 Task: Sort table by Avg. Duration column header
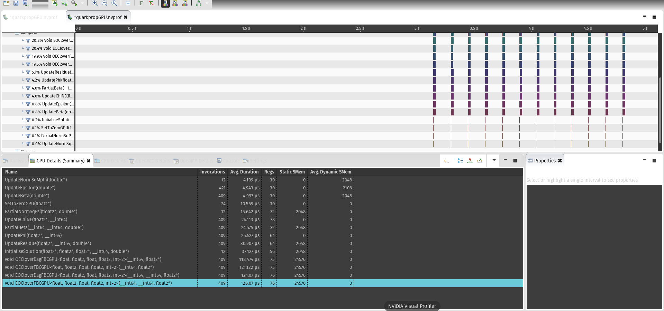click(244, 172)
